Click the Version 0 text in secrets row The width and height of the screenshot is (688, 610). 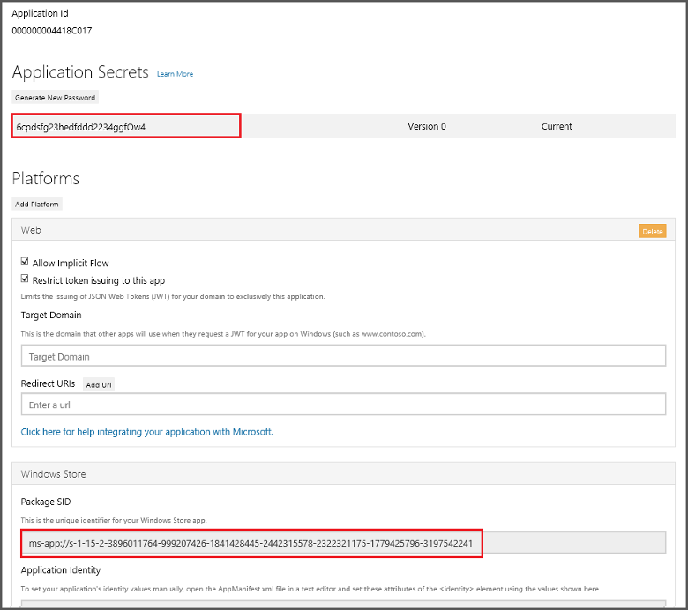pos(426,127)
